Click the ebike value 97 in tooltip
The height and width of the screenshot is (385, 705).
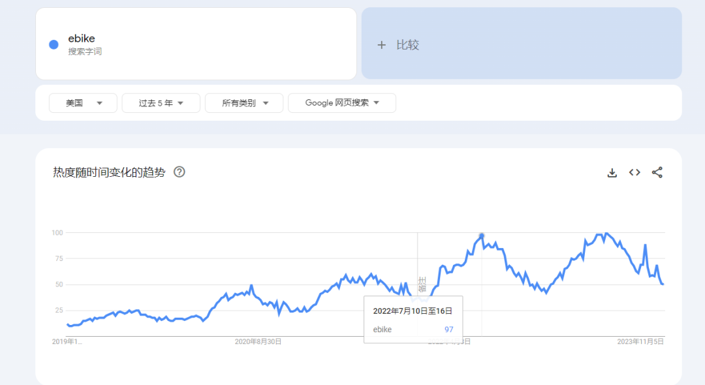tap(448, 330)
